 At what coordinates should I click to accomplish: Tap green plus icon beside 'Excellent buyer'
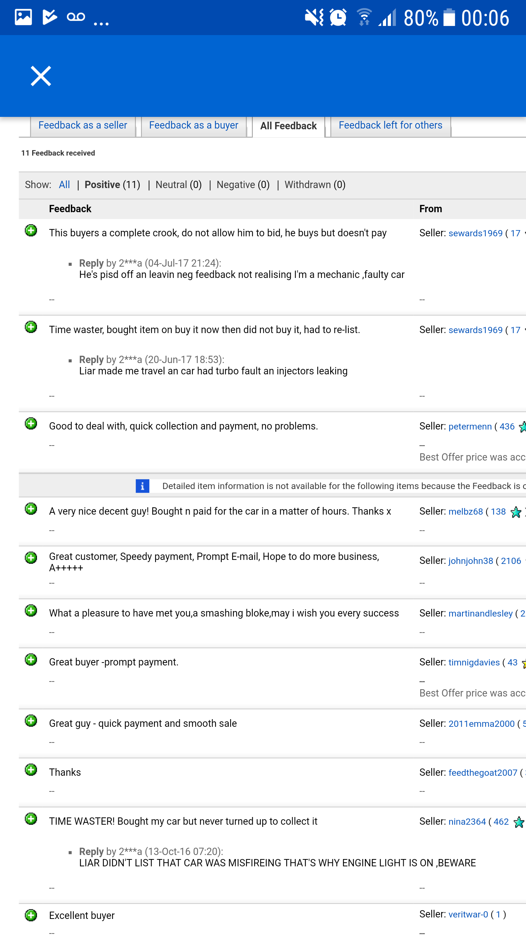tap(31, 915)
